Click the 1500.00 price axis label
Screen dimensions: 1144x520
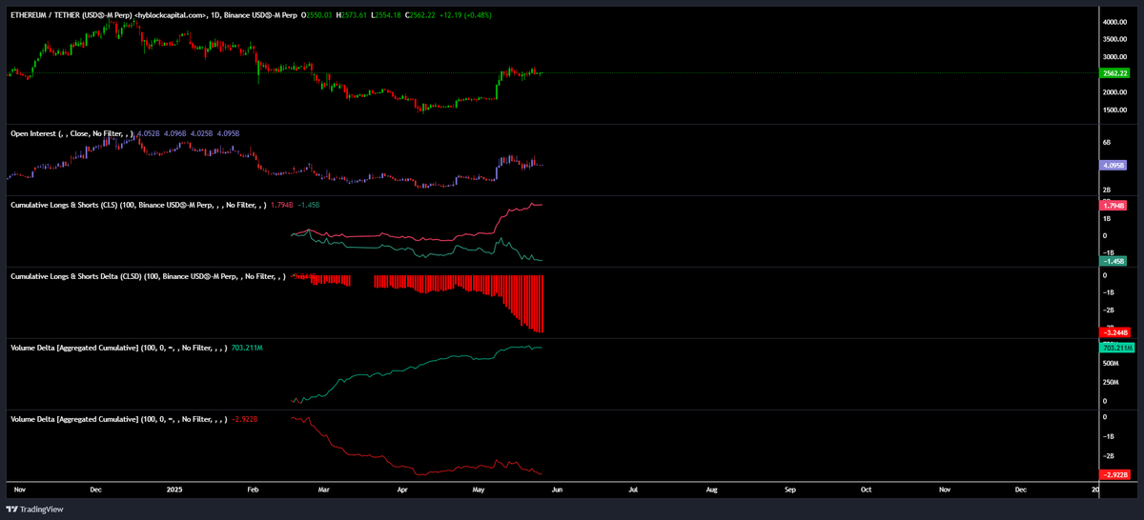point(1115,110)
